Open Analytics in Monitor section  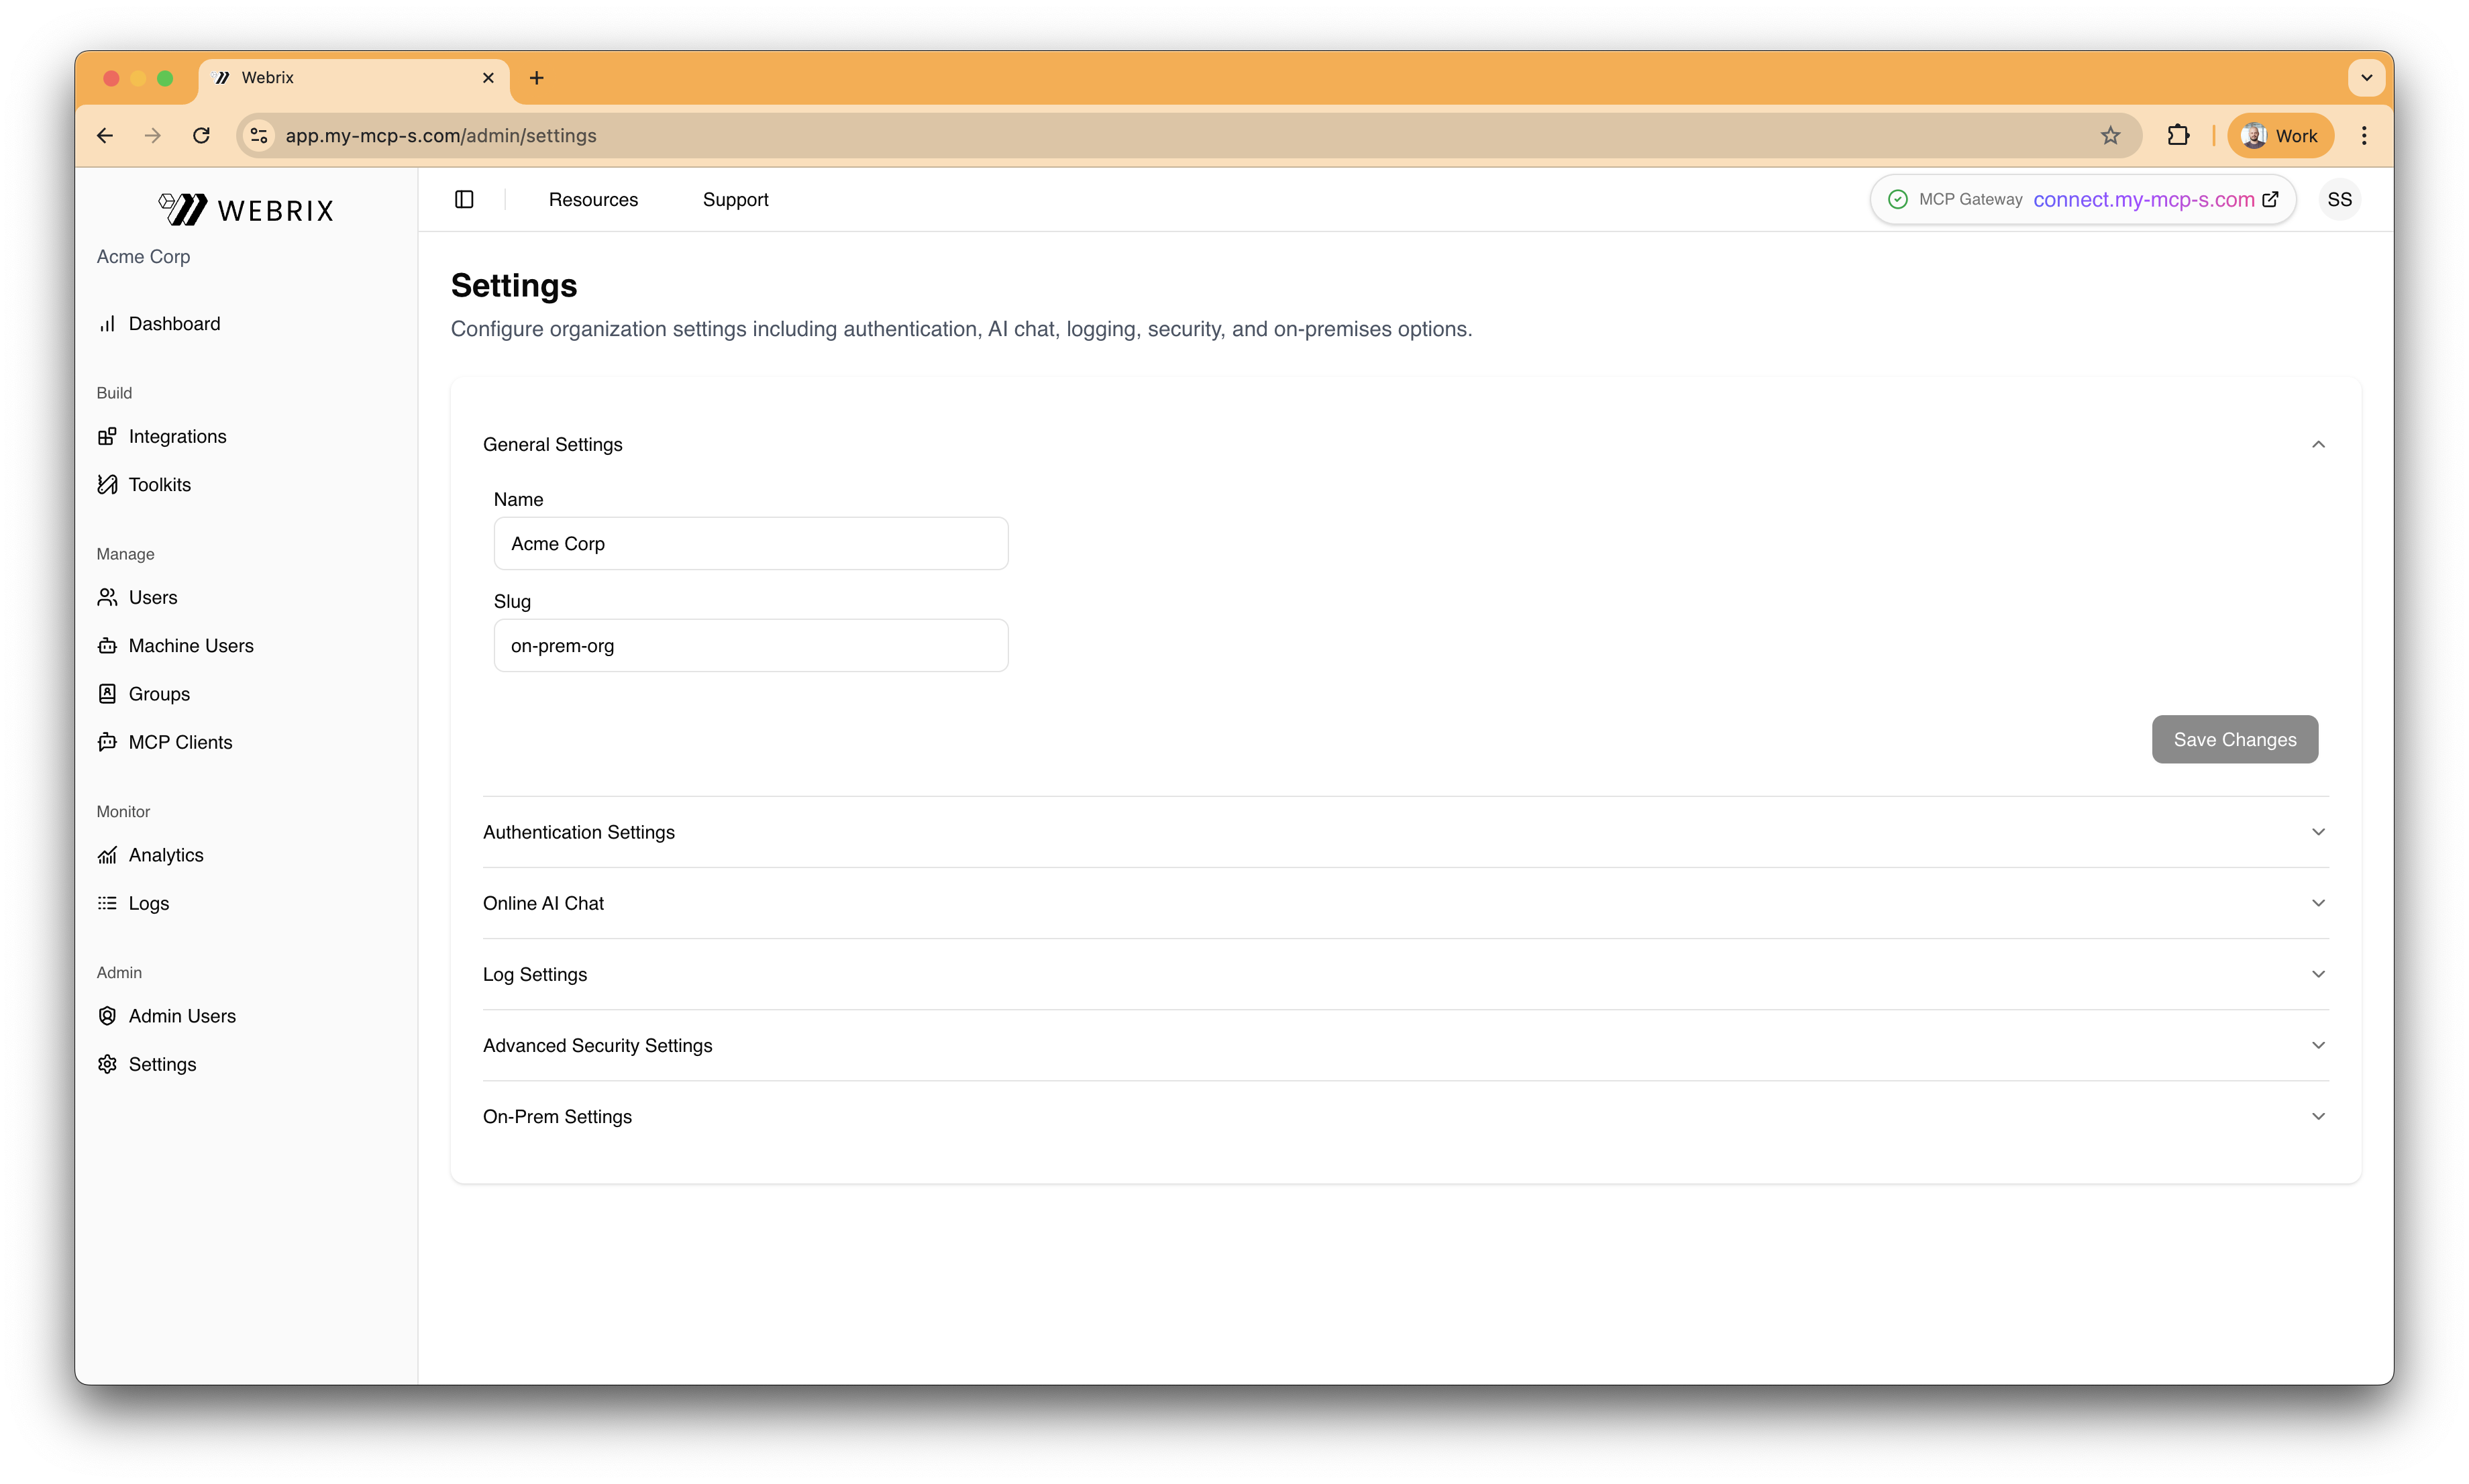pyautogui.click(x=165, y=855)
